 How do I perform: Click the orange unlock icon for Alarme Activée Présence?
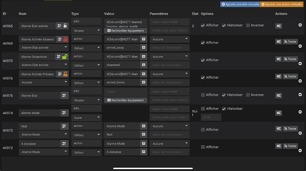(x=65, y=74)
